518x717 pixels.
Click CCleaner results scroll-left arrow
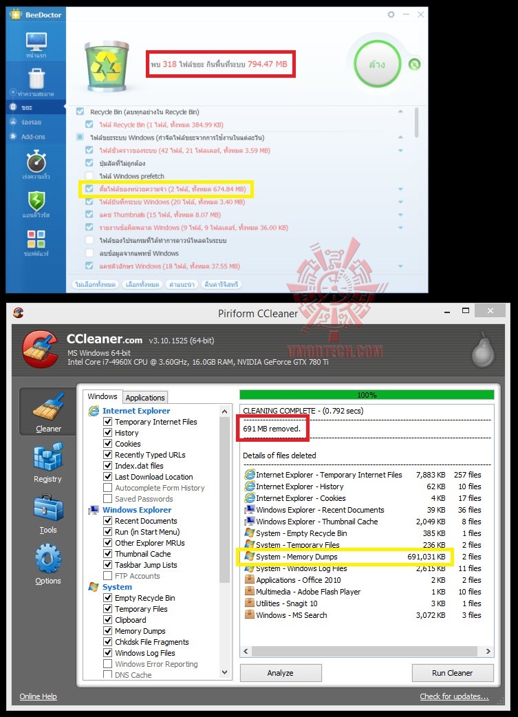246,651
